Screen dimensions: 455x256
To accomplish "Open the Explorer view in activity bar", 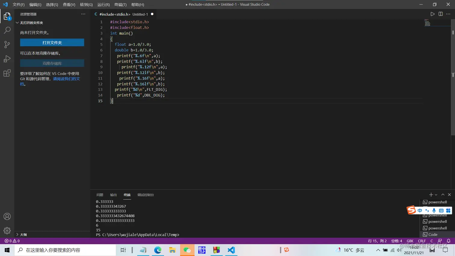I will tap(7, 16).
